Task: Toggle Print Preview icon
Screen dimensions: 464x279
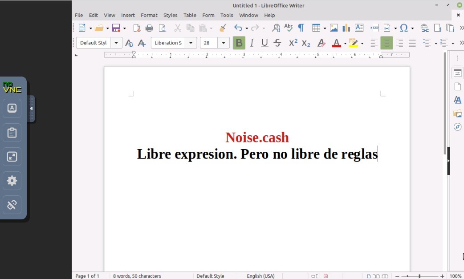Action: pyautogui.click(x=163, y=28)
